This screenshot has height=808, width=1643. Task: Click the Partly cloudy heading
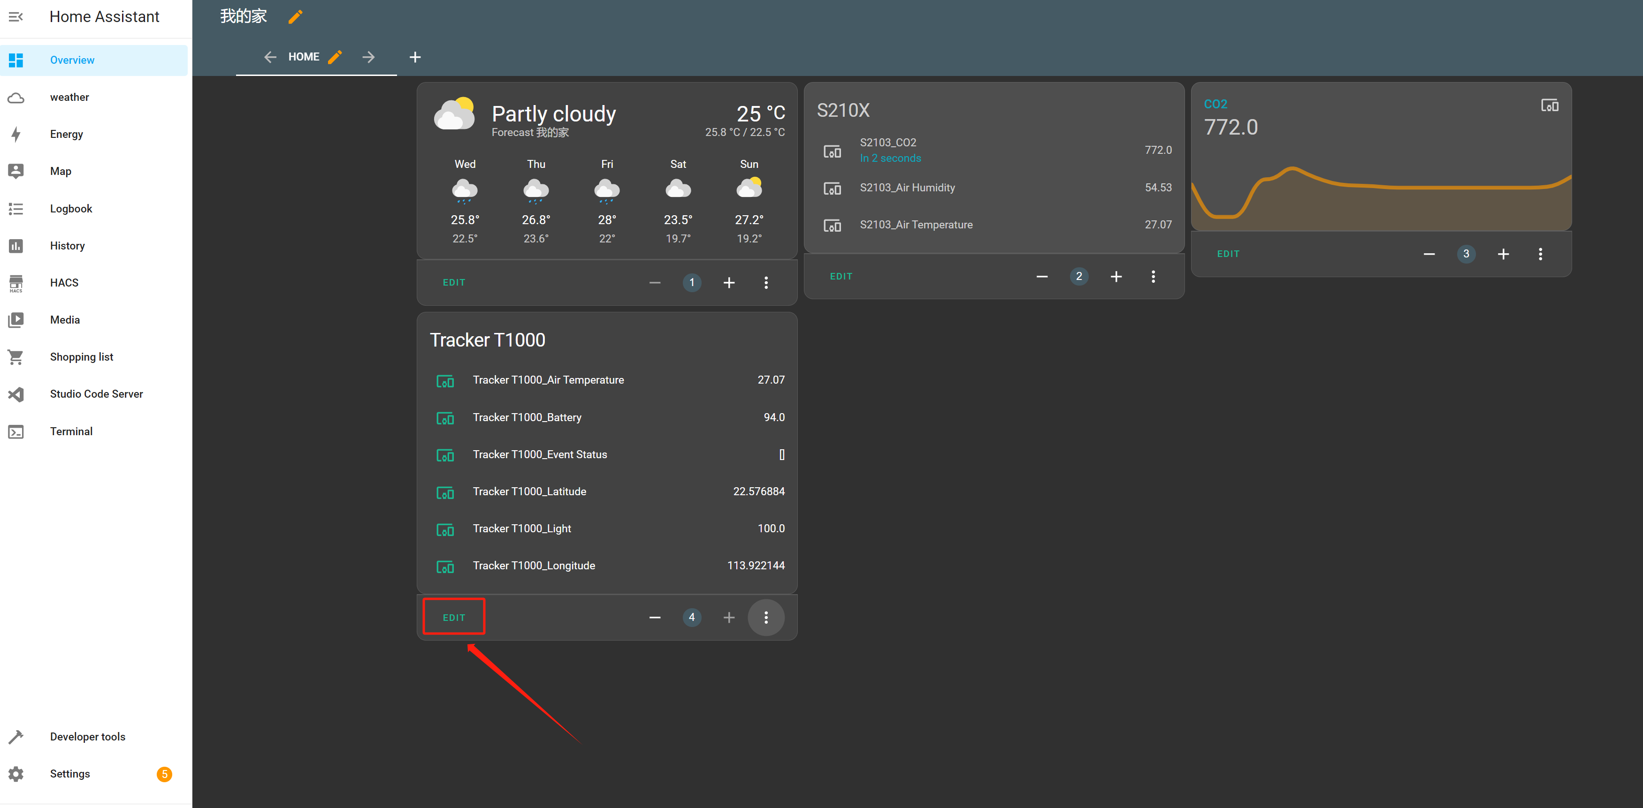pyautogui.click(x=554, y=113)
